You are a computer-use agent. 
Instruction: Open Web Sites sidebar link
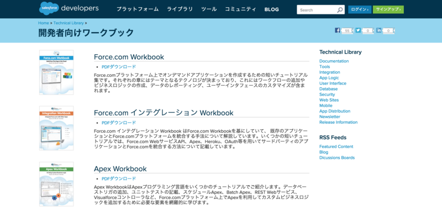[329, 100]
